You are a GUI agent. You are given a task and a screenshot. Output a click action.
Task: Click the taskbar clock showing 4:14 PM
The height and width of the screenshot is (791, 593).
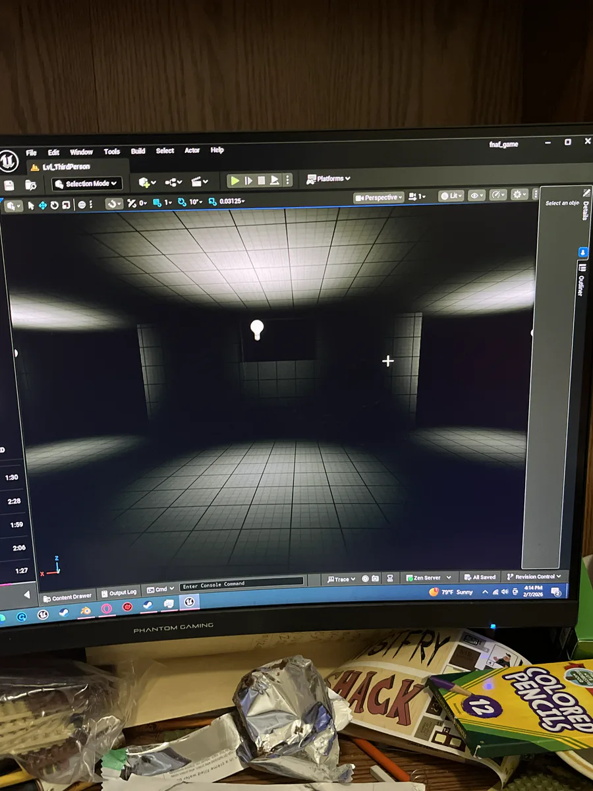point(534,590)
